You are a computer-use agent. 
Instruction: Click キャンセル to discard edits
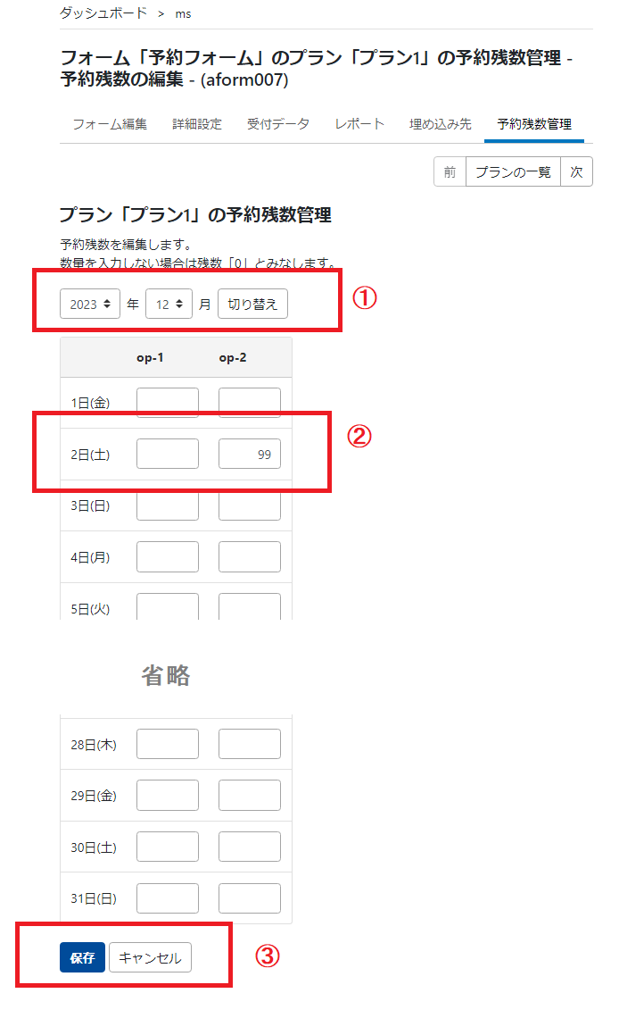click(x=150, y=956)
